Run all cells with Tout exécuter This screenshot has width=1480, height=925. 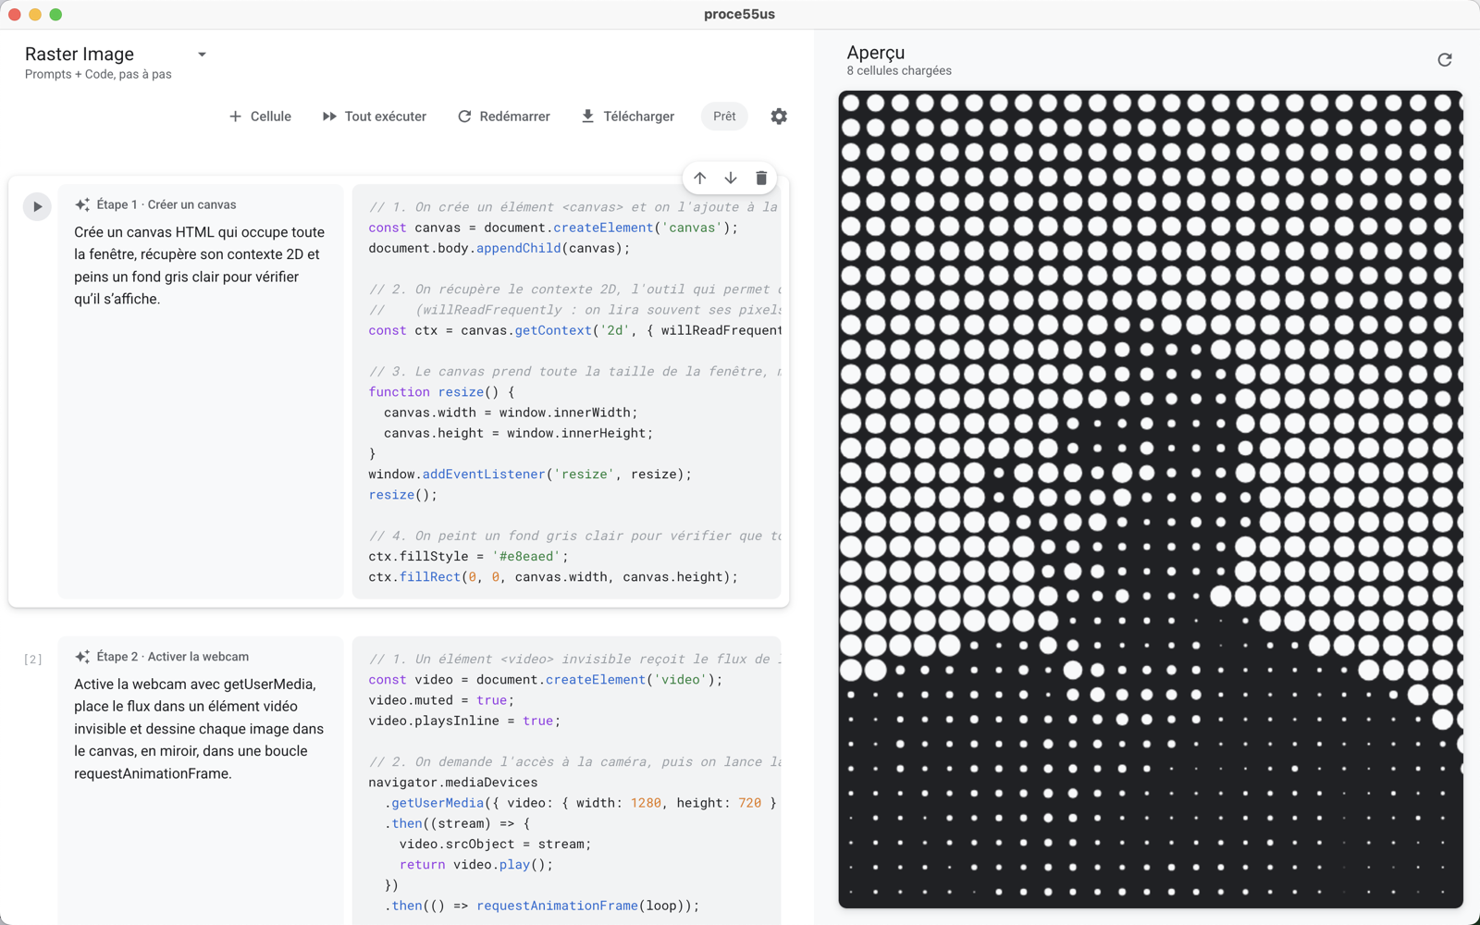(374, 117)
